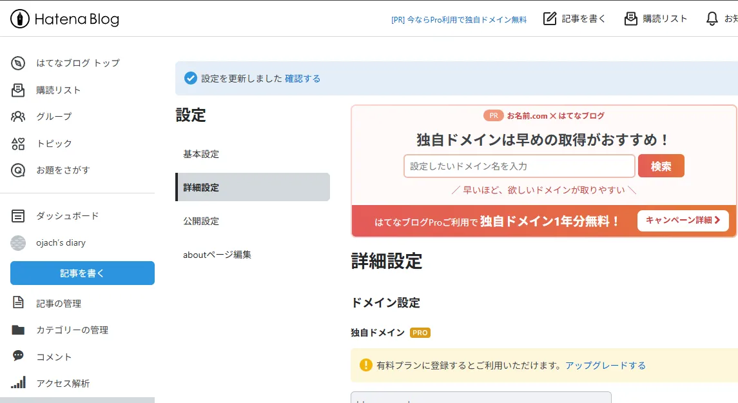Click the yellow warning exclamation icon
The height and width of the screenshot is (403, 738).
pos(365,365)
